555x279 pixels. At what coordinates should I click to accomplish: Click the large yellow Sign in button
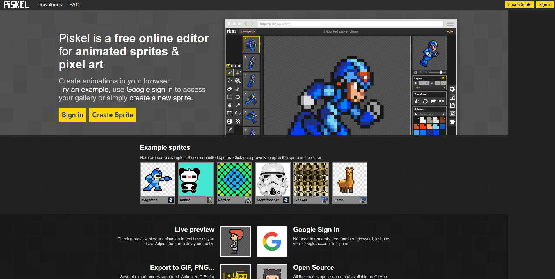72,115
